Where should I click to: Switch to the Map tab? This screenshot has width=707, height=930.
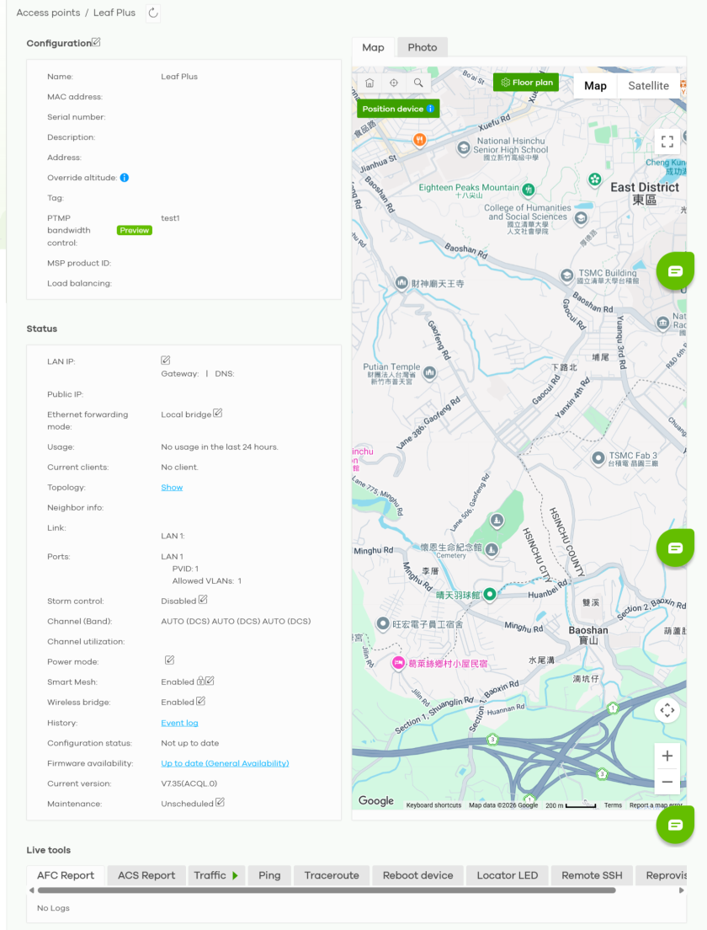click(x=374, y=47)
